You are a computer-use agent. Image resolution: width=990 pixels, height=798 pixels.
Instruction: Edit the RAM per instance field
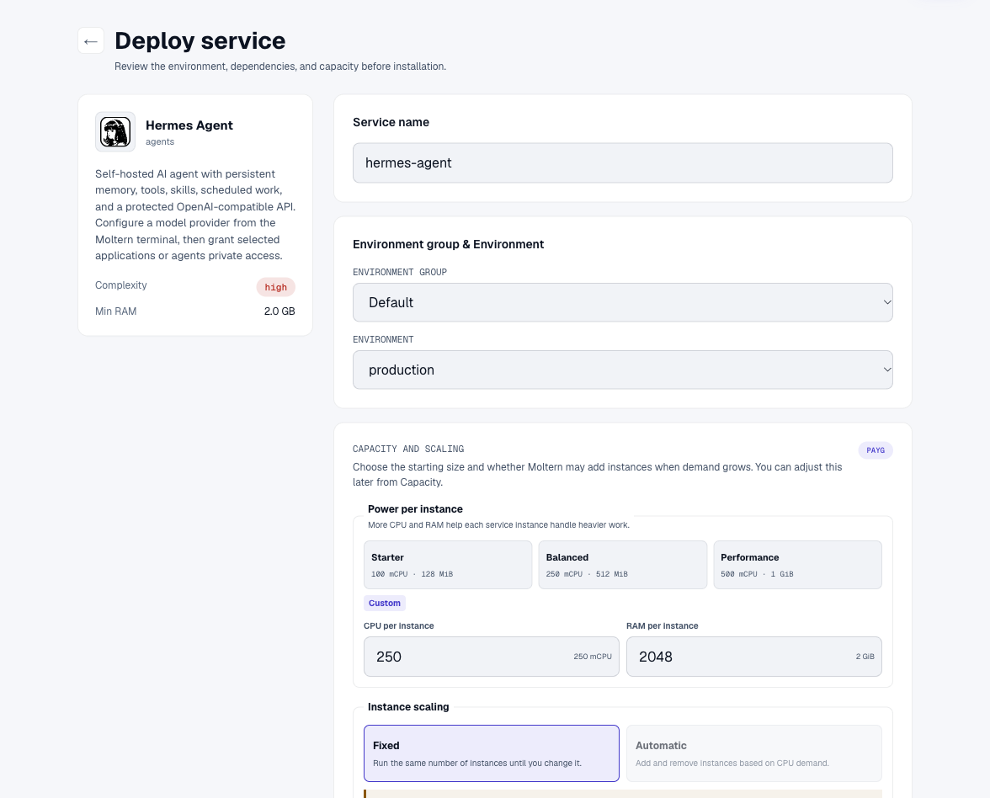tap(754, 657)
